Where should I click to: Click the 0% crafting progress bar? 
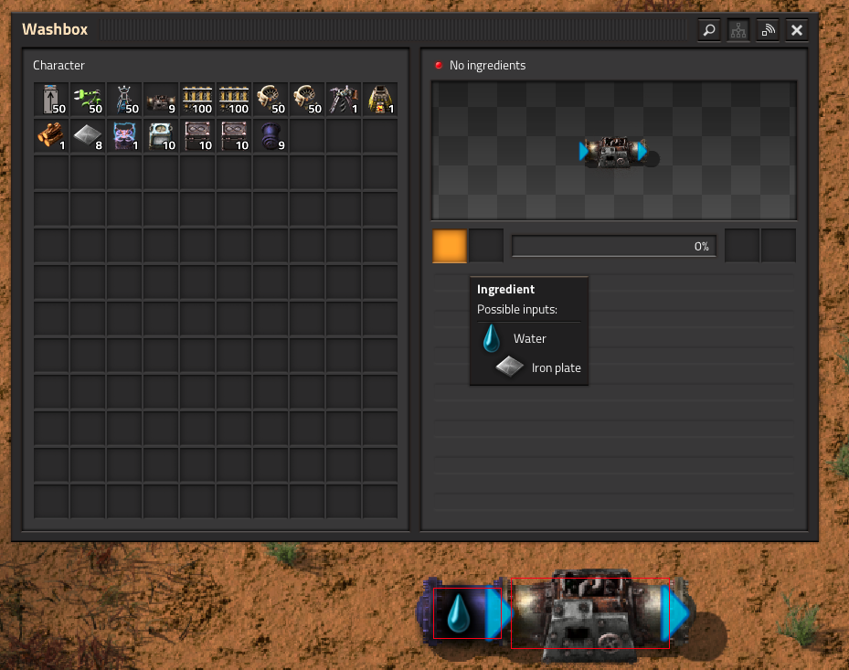coord(614,247)
